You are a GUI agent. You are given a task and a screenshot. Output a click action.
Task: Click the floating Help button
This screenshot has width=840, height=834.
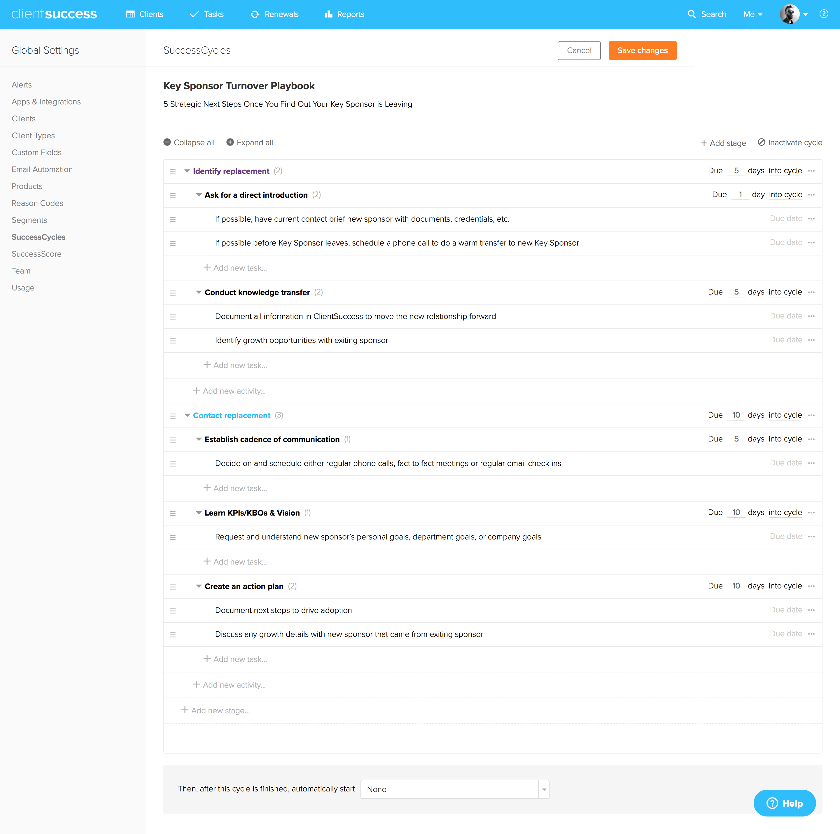point(784,803)
